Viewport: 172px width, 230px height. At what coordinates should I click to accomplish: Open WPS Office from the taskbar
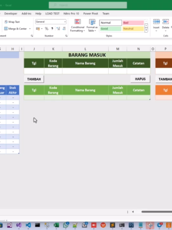[103, 225]
